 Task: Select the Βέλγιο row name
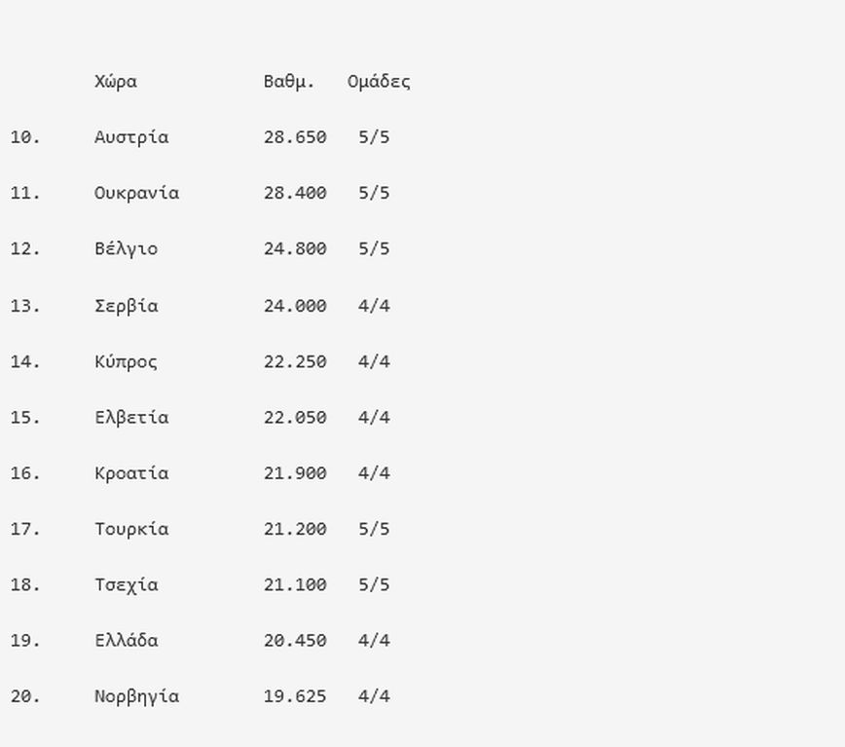pyautogui.click(x=126, y=249)
